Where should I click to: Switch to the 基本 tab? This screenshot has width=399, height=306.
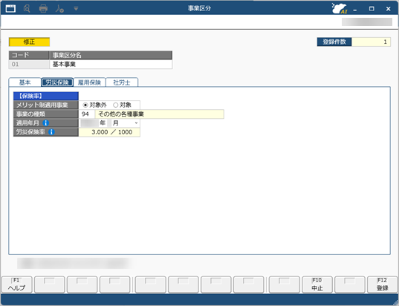click(x=25, y=82)
